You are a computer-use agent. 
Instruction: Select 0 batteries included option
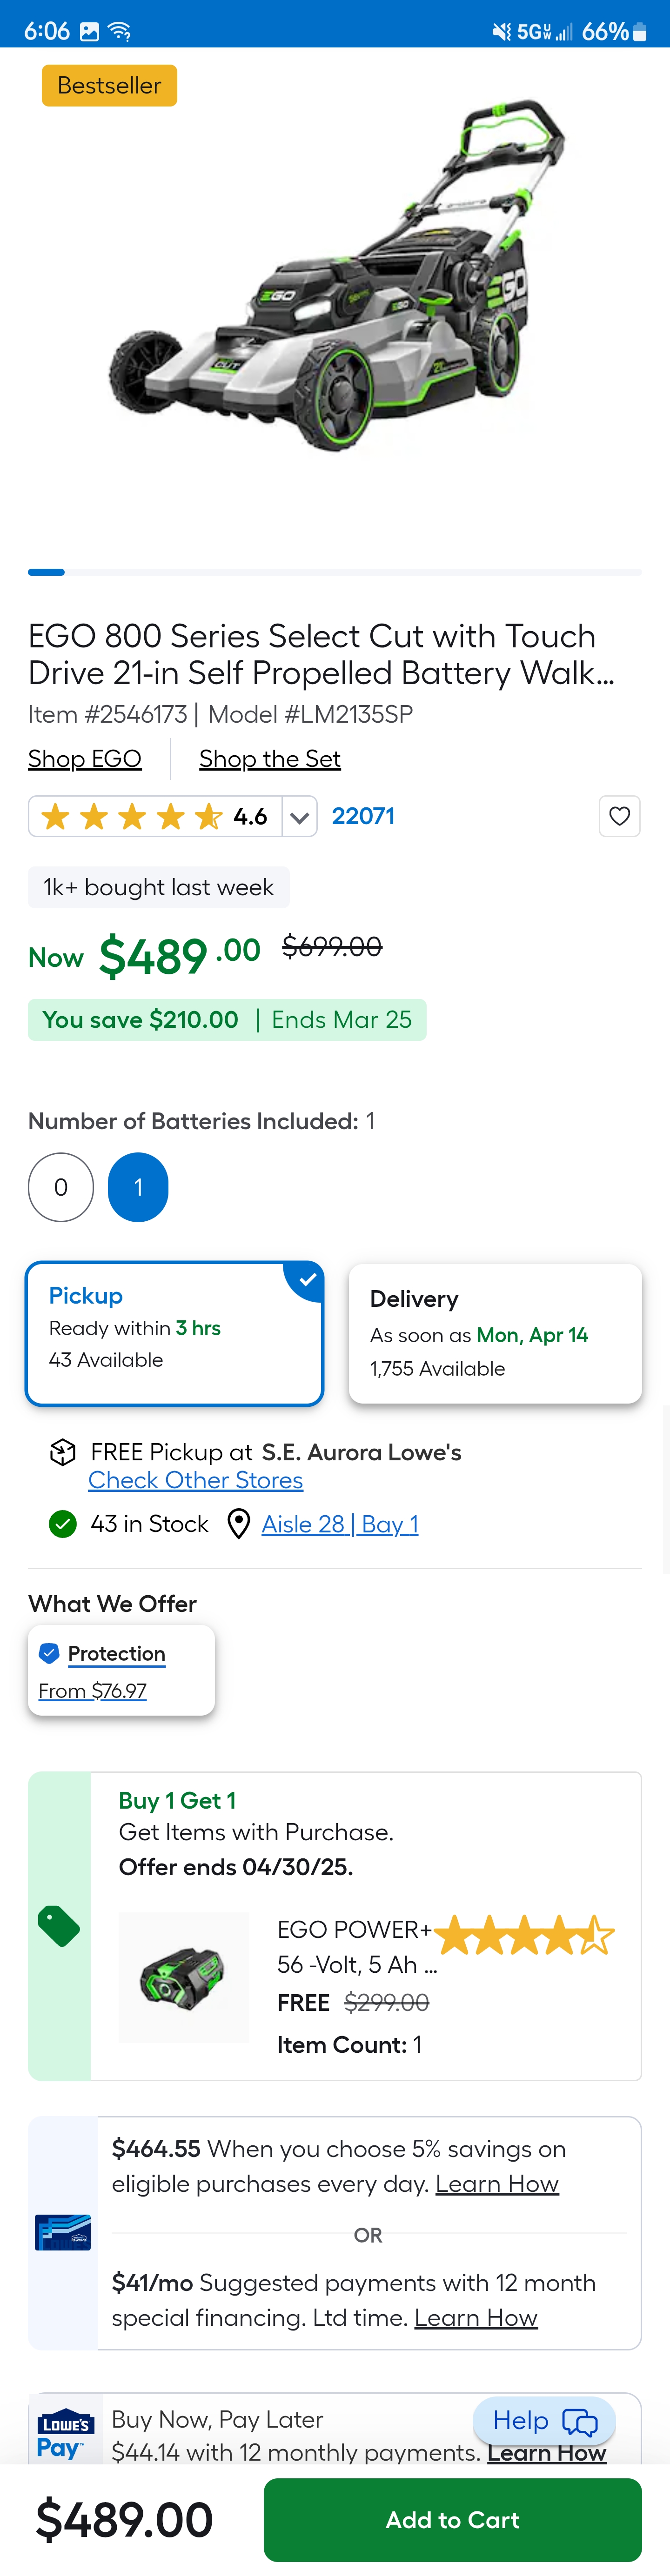tap(61, 1187)
